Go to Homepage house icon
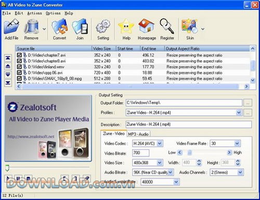Image resolution: width=260 pixels, height=200 pixels. pos(147,26)
